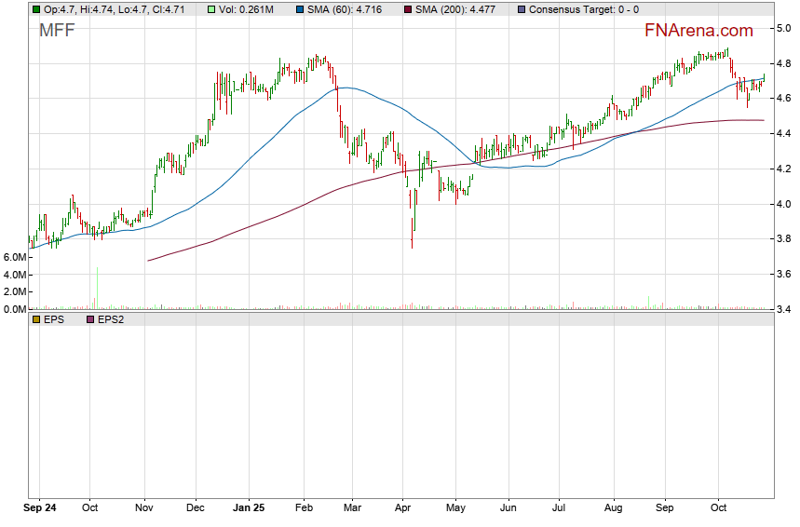The width and height of the screenshot is (800, 527).
Task: Click the Consensus Target: 0 - 0 label
Action: pyautogui.click(x=583, y=9)
